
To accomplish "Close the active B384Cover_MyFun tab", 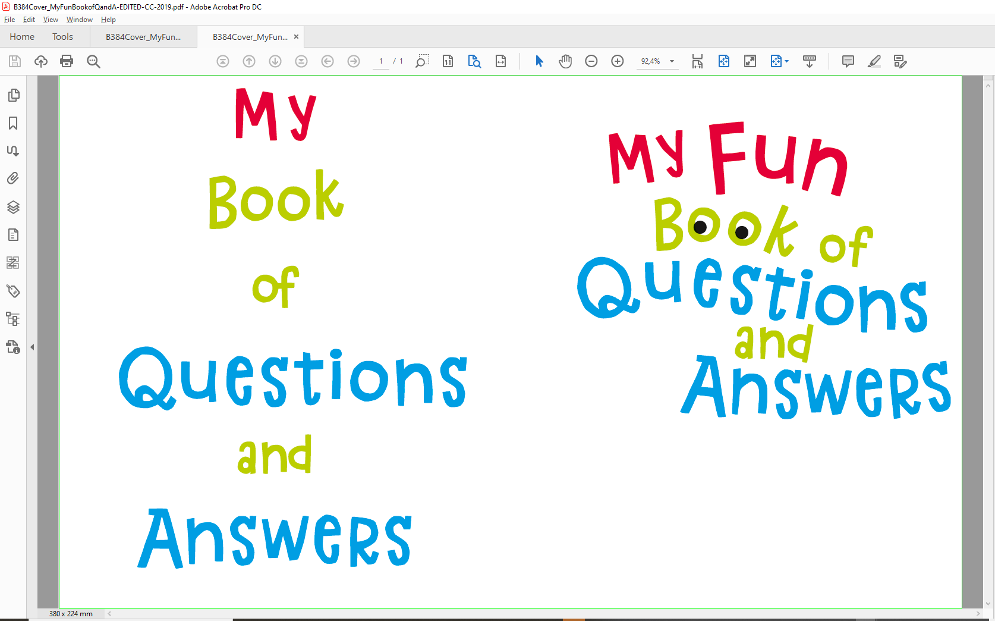I will (x=296, y=37).
